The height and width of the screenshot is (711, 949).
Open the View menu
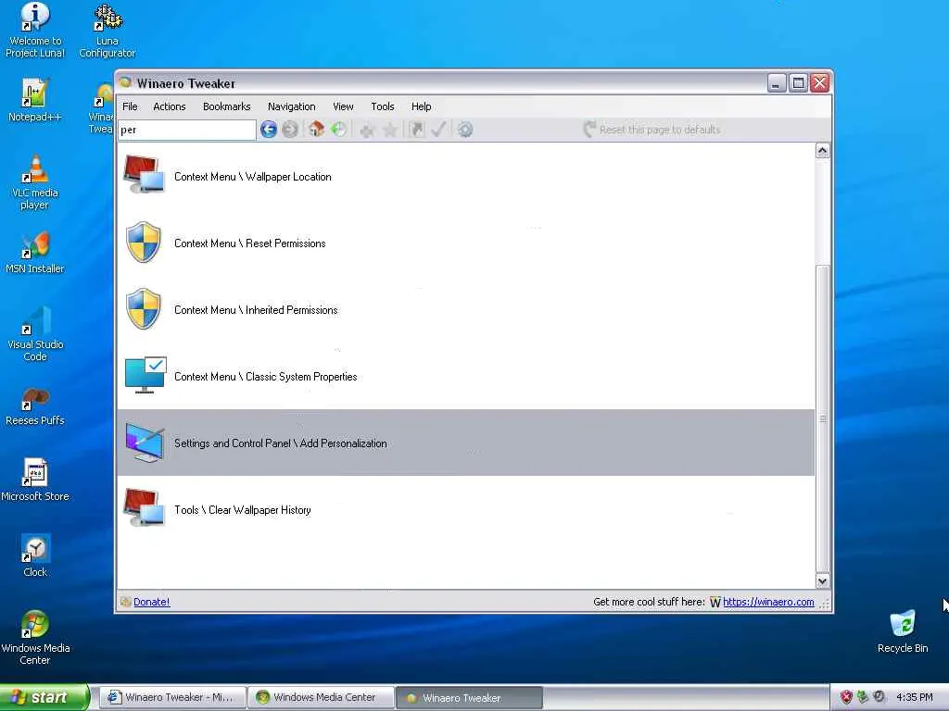coord(343,106)
